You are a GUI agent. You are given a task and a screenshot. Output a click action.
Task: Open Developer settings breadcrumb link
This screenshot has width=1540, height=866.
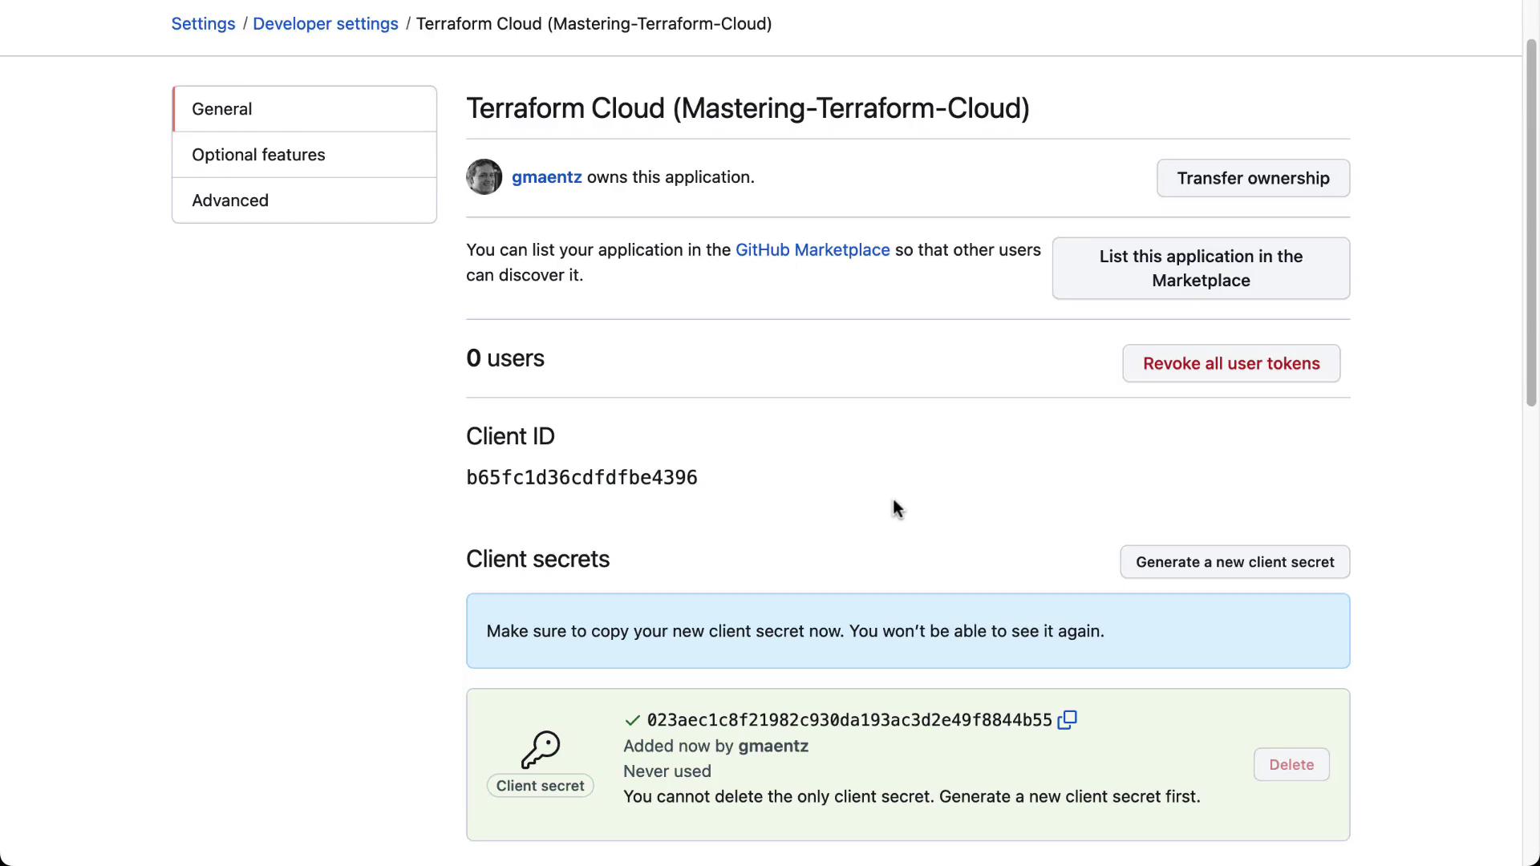325,24
